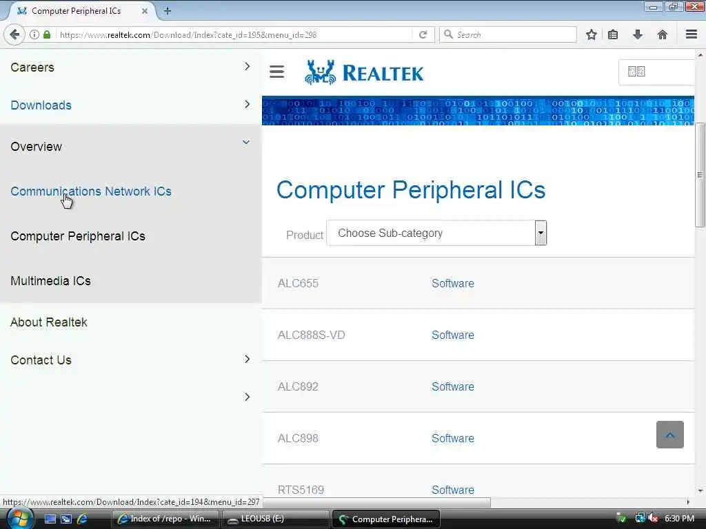
Task: Click the 6:30 PM clock
Action: point(679,519)
